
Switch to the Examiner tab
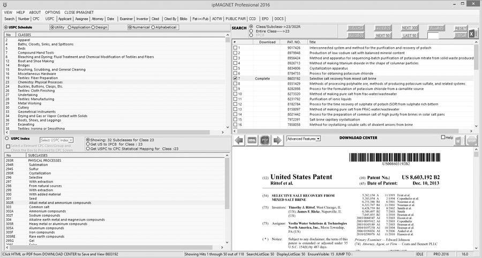click(x=126, y=19)
